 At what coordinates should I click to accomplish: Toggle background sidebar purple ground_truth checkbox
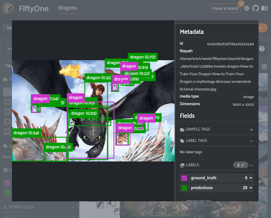[7, 183]
